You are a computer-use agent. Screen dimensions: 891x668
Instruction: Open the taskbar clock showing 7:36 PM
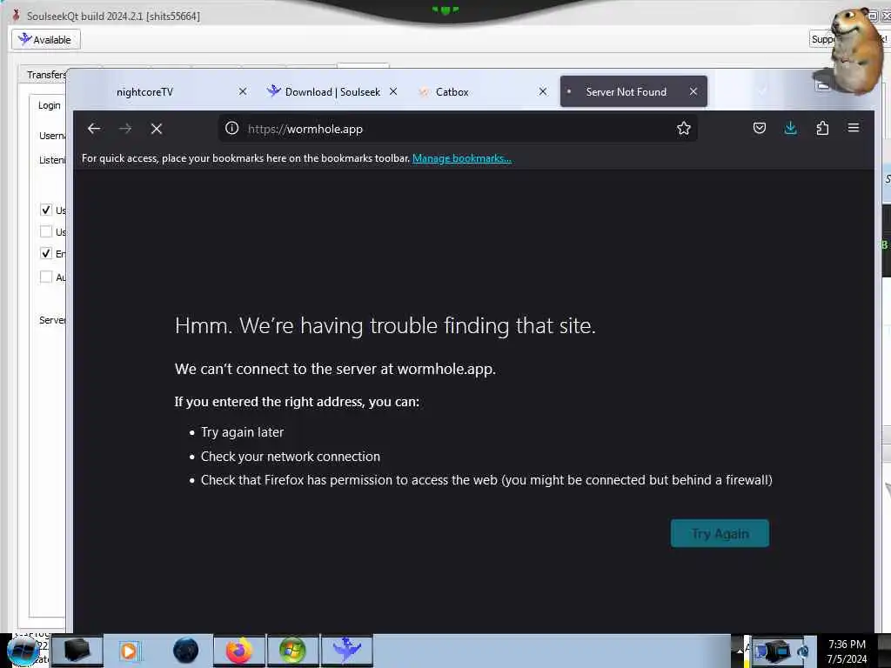point(847,651)
